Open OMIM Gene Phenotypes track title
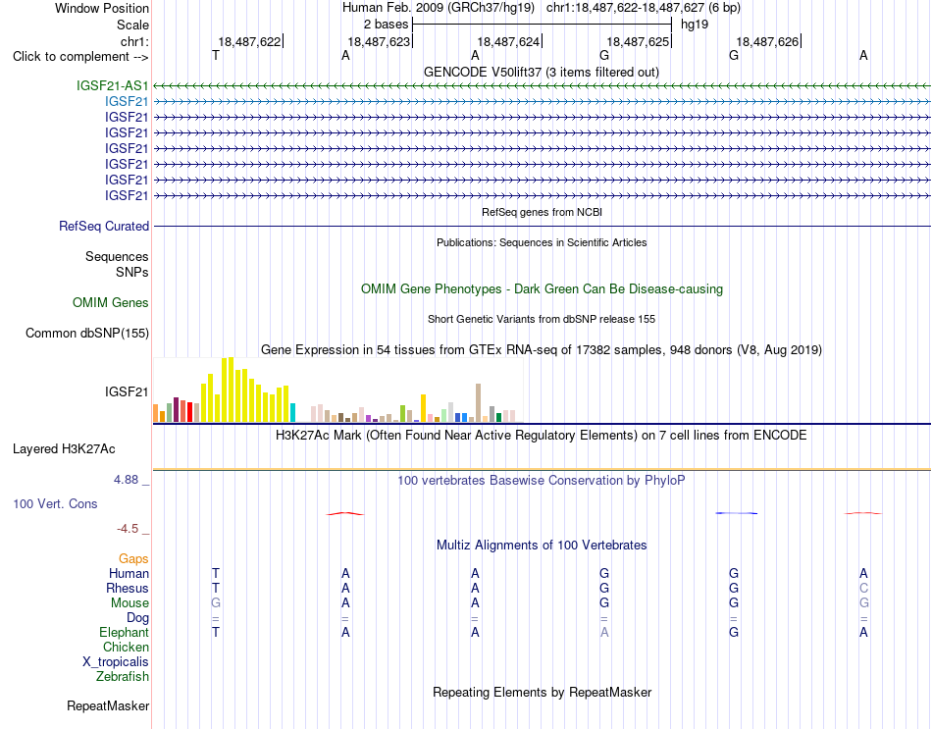 pyautogui.click(x=542, y=289)
